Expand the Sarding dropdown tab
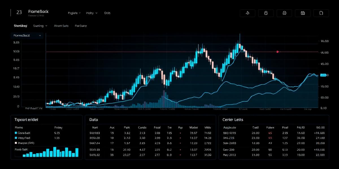The height and width of the screenshot is (169, 339). click(x=40, y=26)
